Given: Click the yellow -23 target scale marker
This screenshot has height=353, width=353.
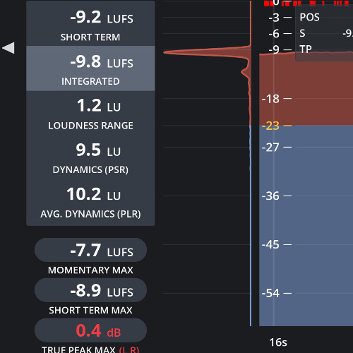Looking at the screenshot, I should (x=277, y=126).
